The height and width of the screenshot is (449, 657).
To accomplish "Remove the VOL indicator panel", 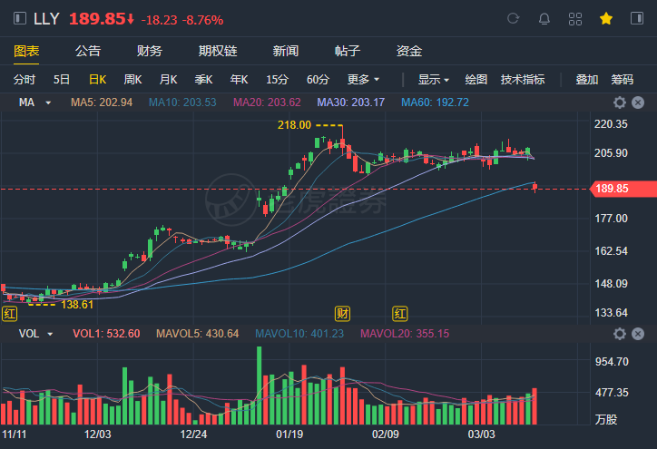I will pos(640,334).
